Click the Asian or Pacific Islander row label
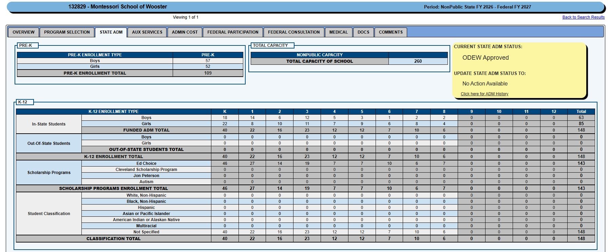Image resolution: width=609 pixels, height=252 pixels. pos(146,214)
